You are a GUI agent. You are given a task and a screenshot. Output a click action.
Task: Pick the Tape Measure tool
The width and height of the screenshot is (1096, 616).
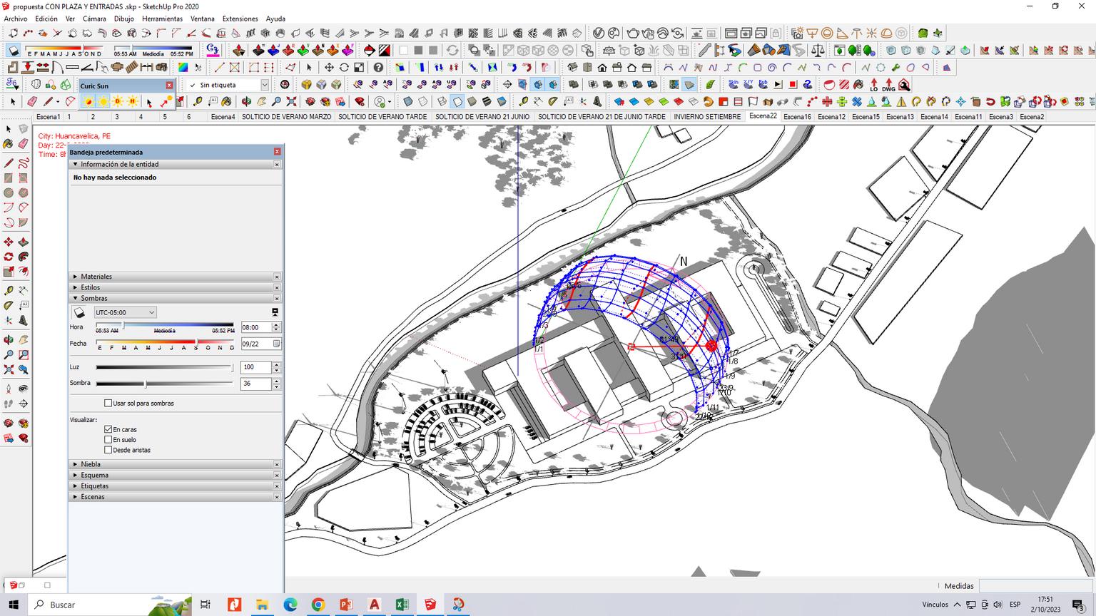coord(9,290)
